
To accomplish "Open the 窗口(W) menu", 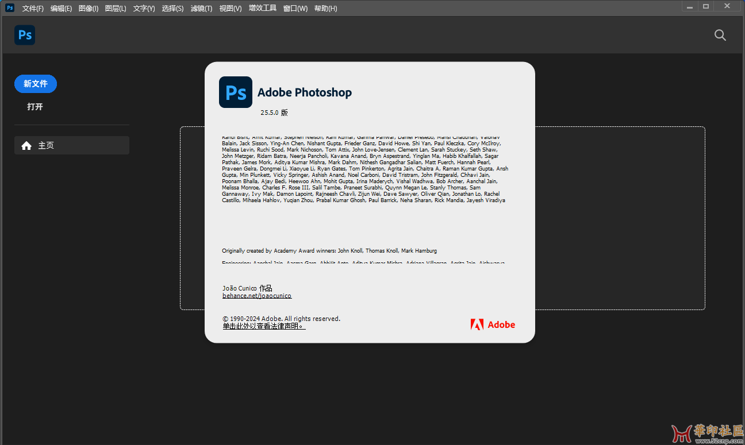I will pyautogui.click(x=295, y=9).
